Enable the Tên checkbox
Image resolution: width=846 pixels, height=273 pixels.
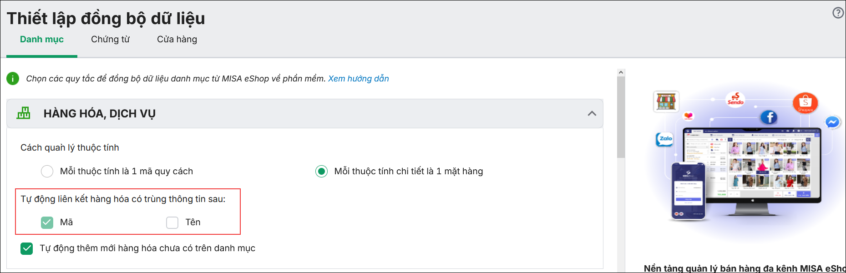pyautogui.click(x=172, y=222)
